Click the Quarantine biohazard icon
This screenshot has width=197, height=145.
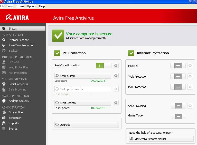[4, 112]
